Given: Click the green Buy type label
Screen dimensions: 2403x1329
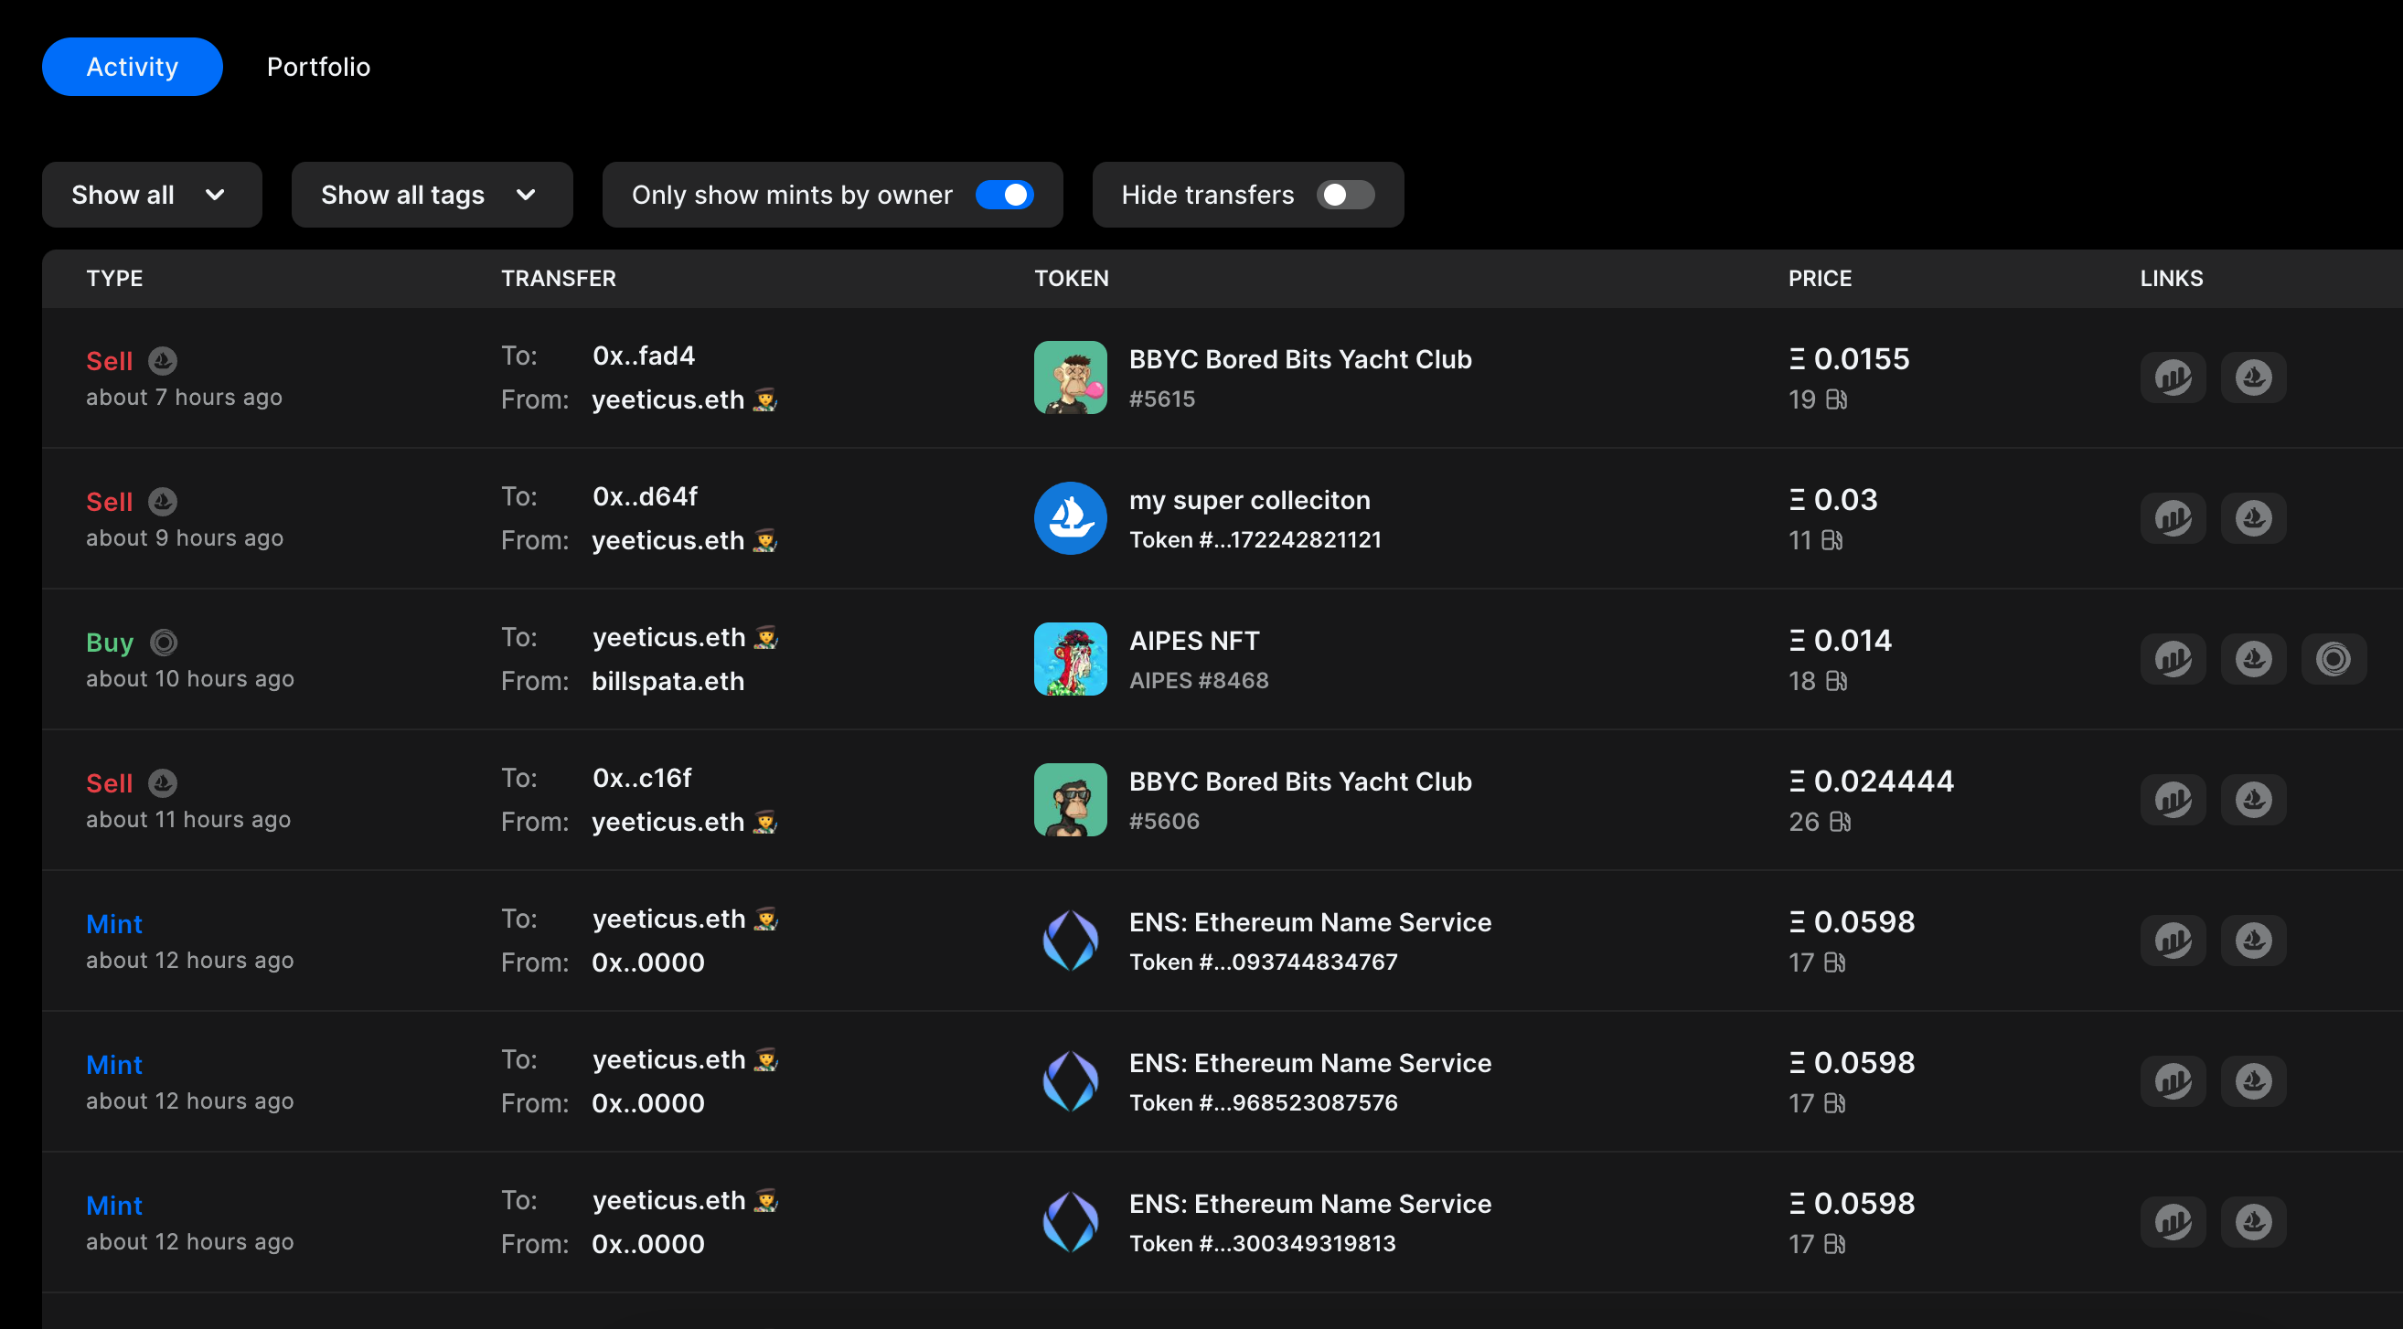Looking at the screenshot, I should pyautogui.click(x=110, y=643).
